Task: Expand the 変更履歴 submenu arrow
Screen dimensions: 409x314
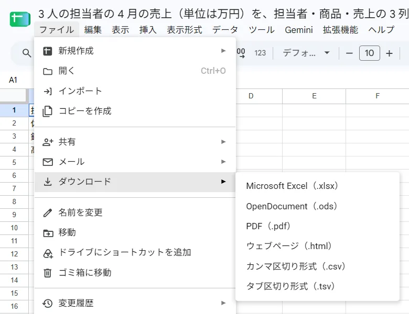Action: [x=223, y=303]
